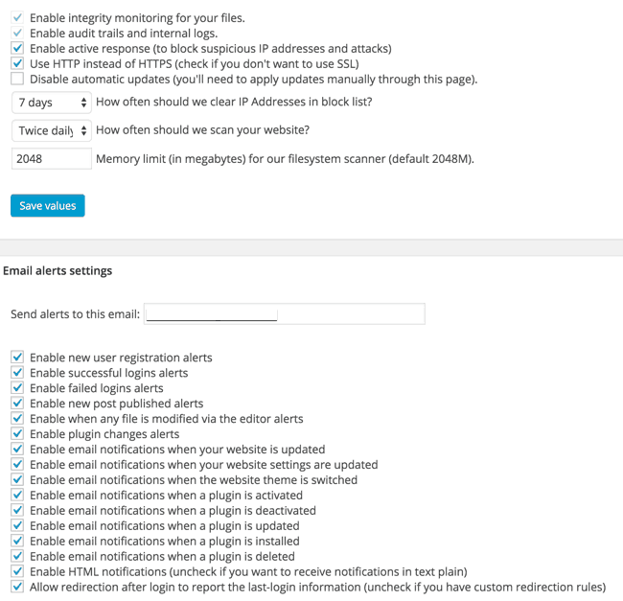Turn off failed logins alerts

click(17, 388)
